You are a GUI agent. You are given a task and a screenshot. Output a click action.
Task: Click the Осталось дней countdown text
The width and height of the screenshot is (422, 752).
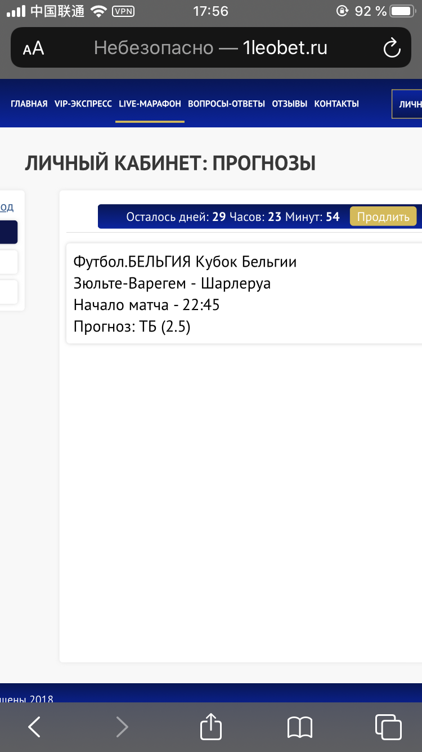[233, 217]
